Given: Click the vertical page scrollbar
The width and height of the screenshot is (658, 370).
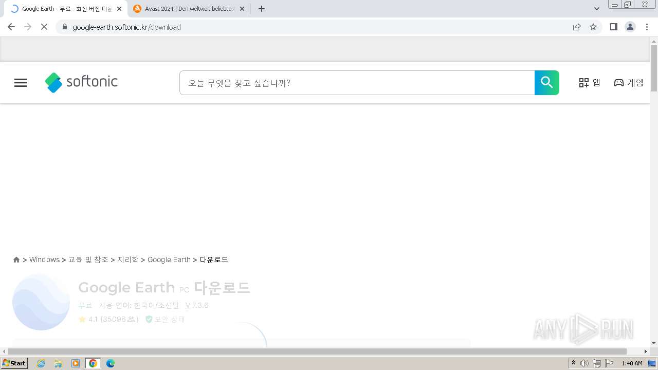Looking at the screenshot, I should point(654,68).
